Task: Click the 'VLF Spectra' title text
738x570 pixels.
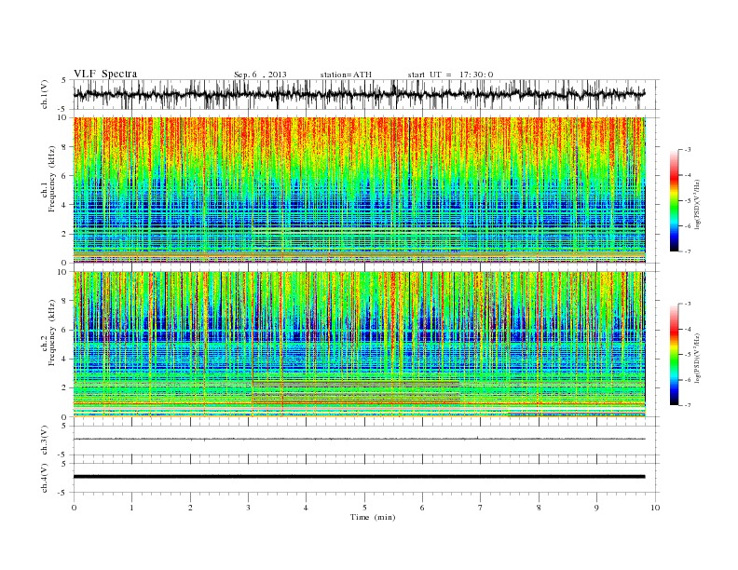Action: (105, 74)
